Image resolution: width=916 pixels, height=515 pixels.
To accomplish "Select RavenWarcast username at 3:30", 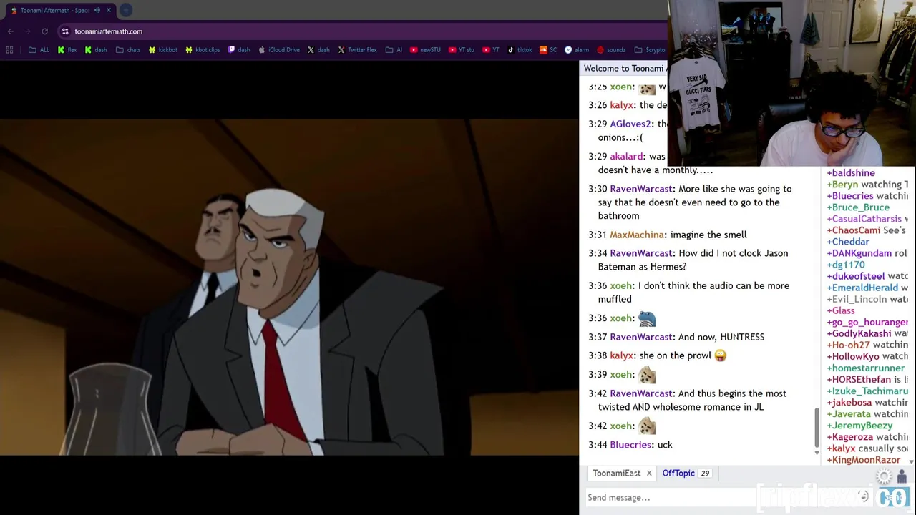I will click(641, 189).
